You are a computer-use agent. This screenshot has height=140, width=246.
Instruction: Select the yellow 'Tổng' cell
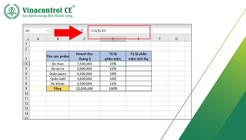58,89
